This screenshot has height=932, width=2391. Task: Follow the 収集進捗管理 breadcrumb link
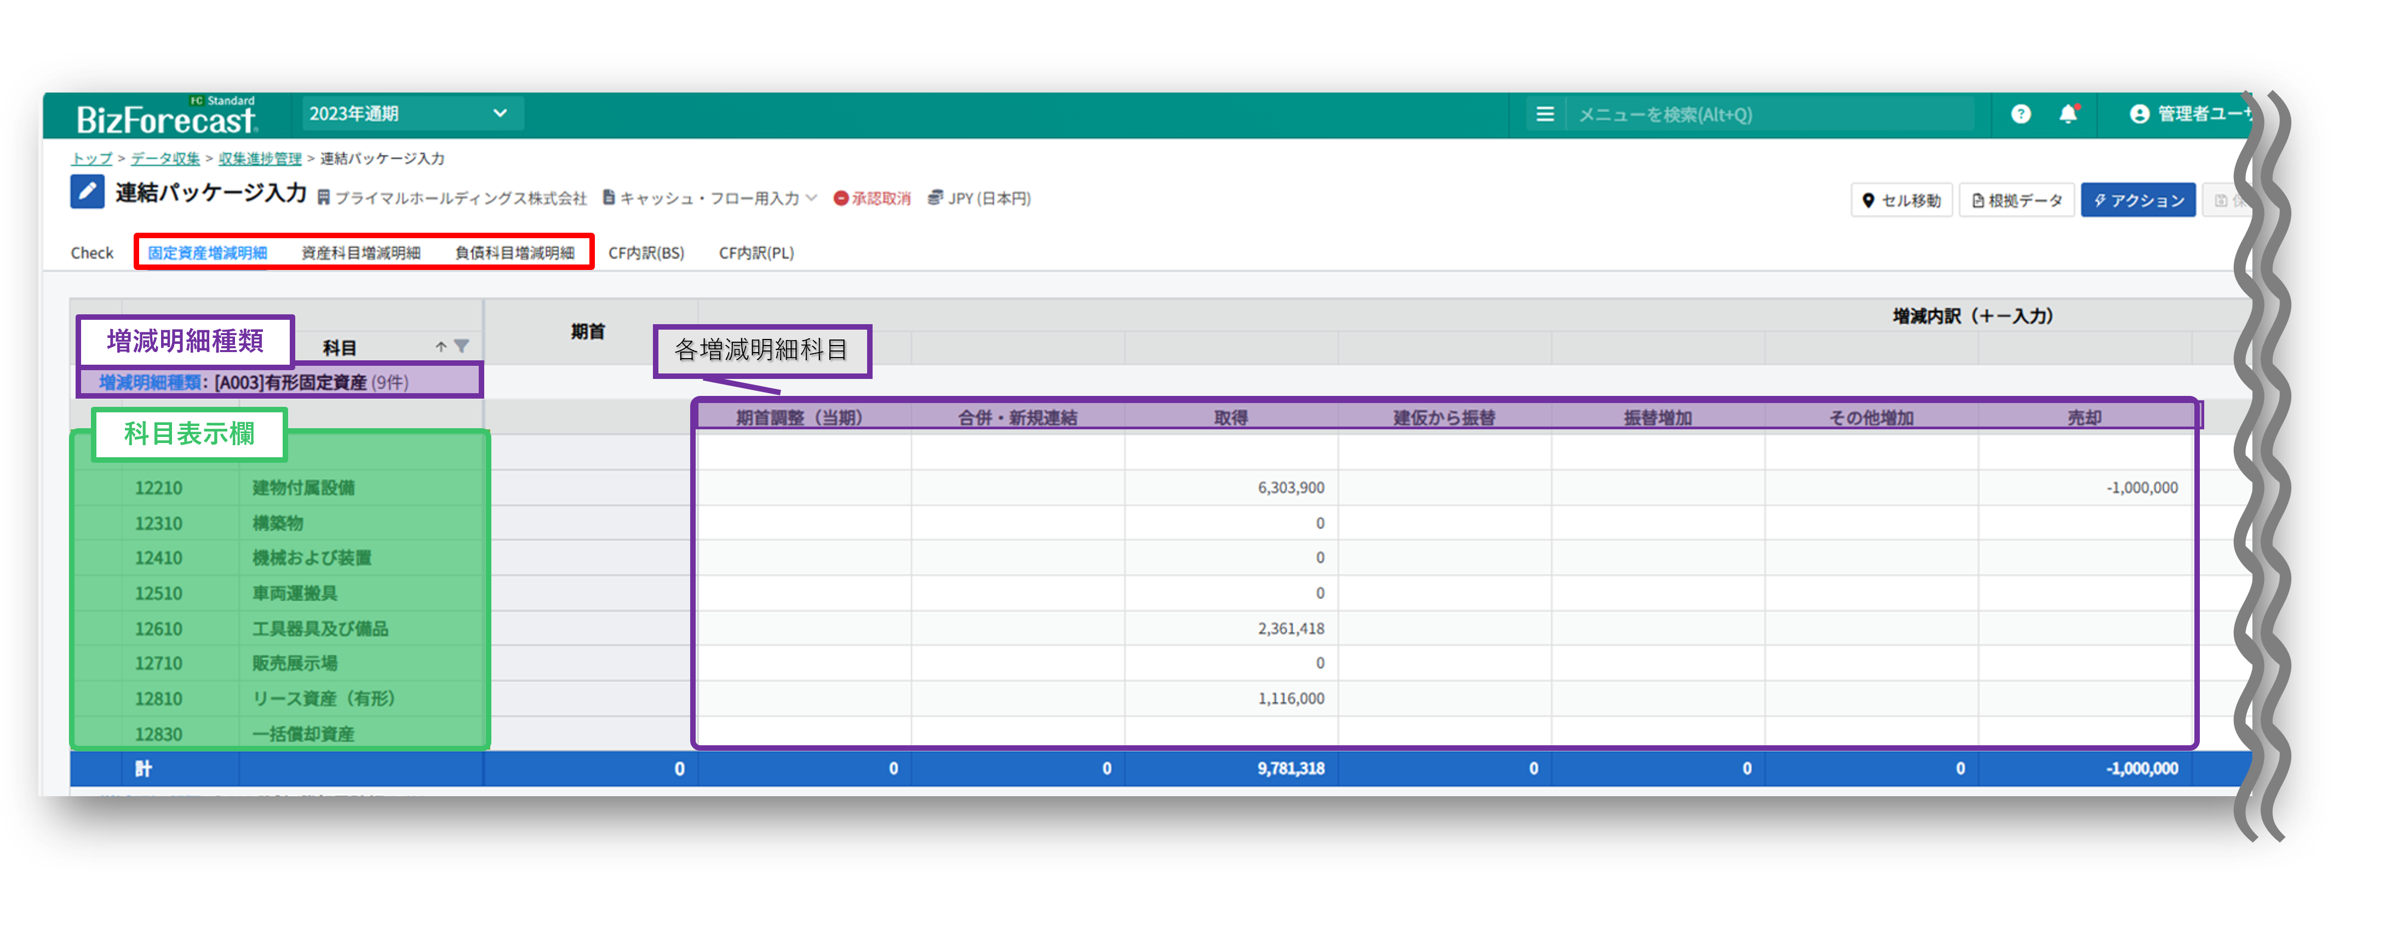(x=260, y=159)
